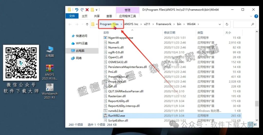Click the ANSYS Inc breadcrumb segment
The image size is (263, 135).
tap(131, 24)
